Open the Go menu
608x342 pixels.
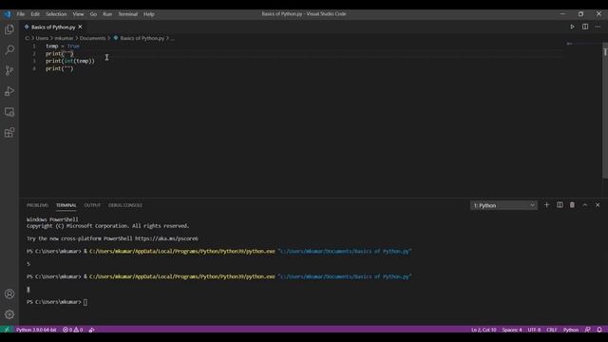pyautogui.click(x=93, y=14)
